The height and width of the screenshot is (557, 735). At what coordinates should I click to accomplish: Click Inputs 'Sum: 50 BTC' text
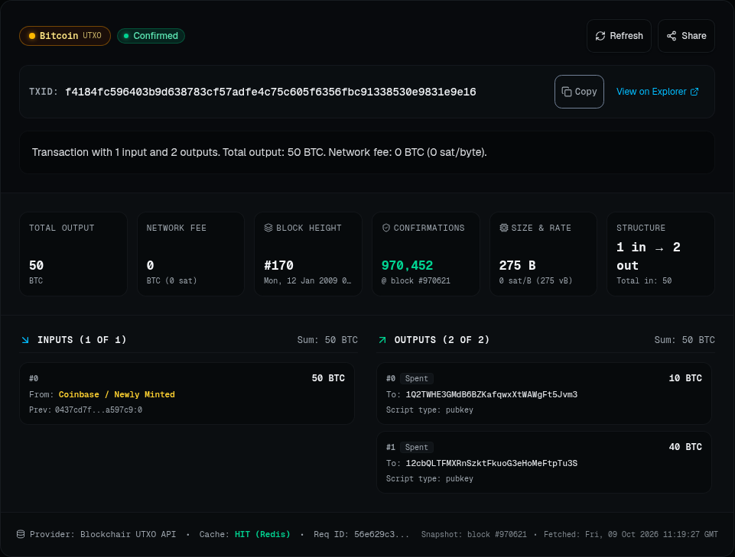click(x=327, y=340)
